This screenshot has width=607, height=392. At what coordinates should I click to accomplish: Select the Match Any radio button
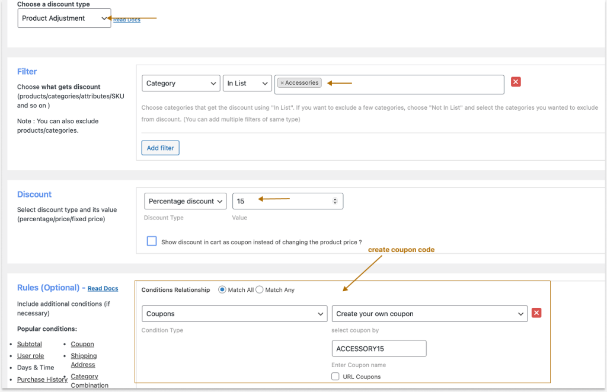click(260, 290)
